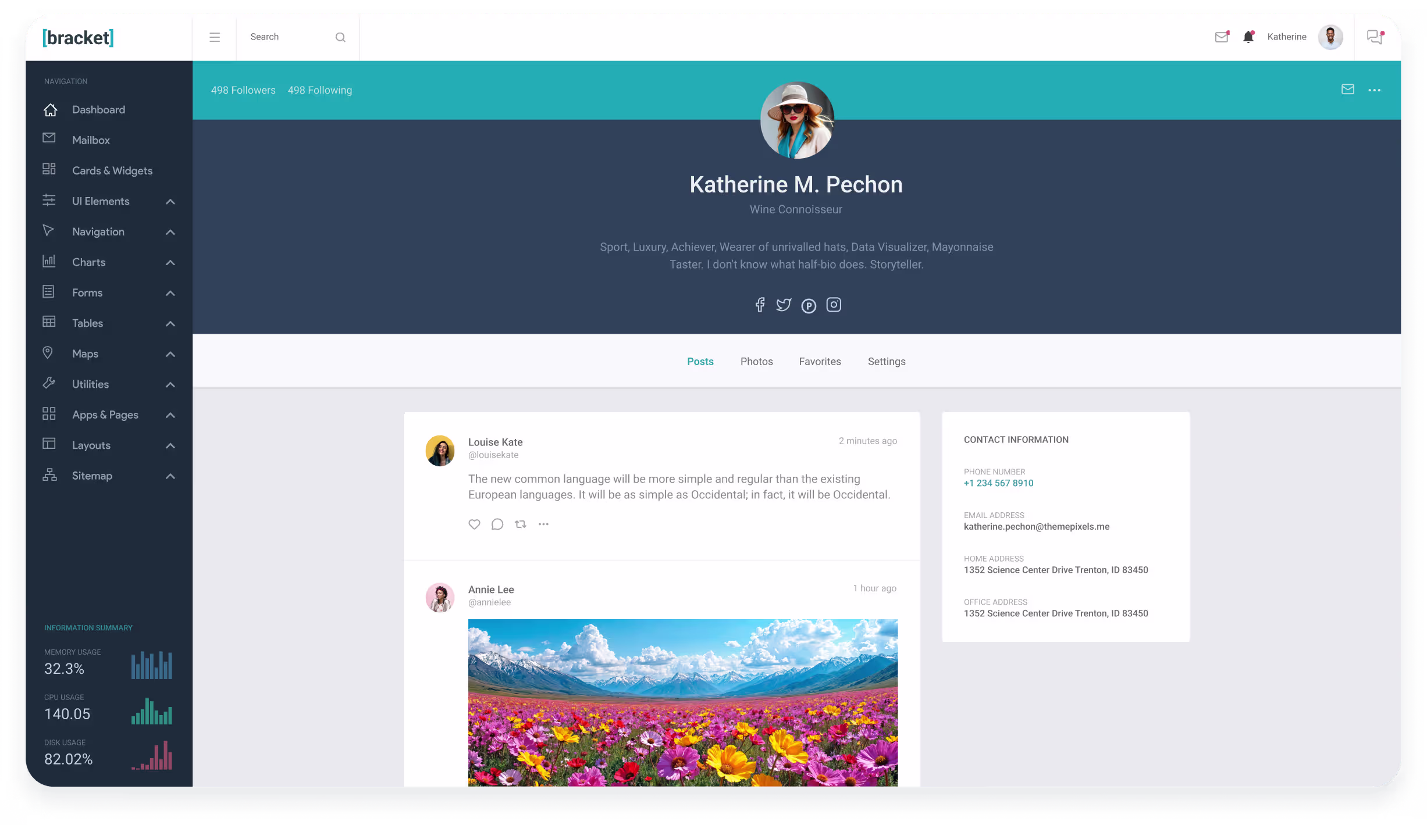
Task: Open the Settings tab
Action: pos(886,361)
